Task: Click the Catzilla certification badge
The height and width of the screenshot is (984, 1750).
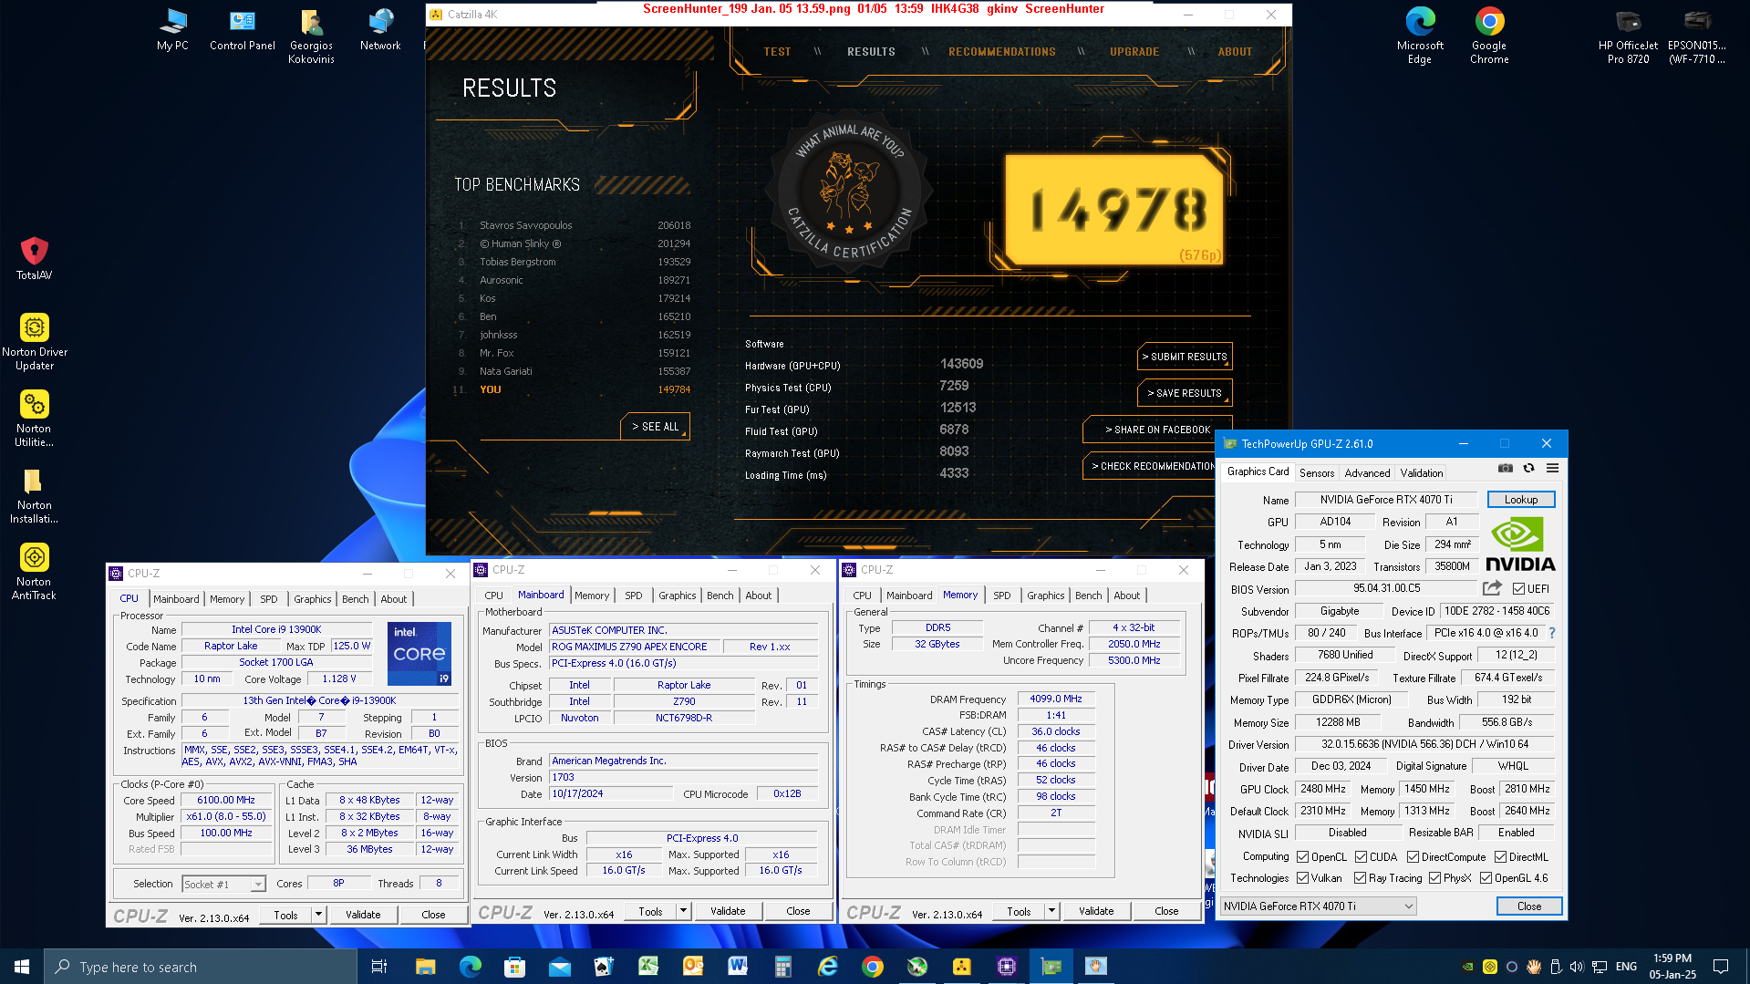Action: 850,192
